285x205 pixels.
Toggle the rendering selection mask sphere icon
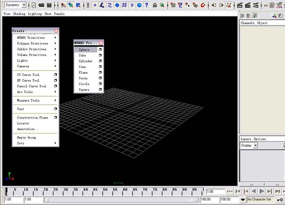[x=139, y=5]
